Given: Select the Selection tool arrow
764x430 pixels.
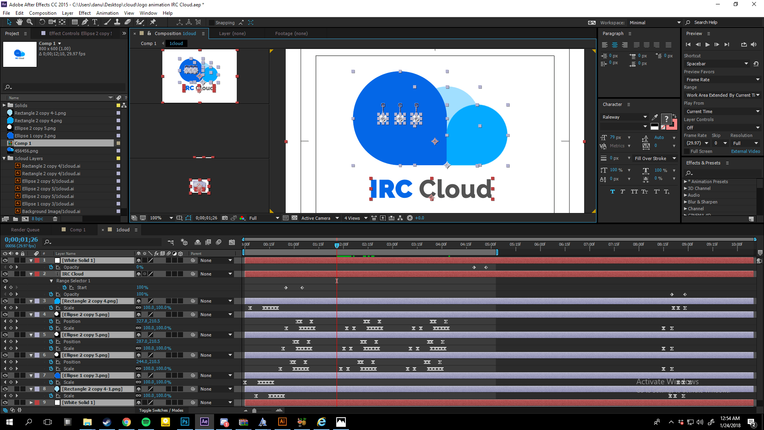Looking at the screenshot, I should pos(9,22).
